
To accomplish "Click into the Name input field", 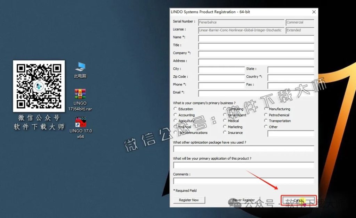I will coord(256,38).
